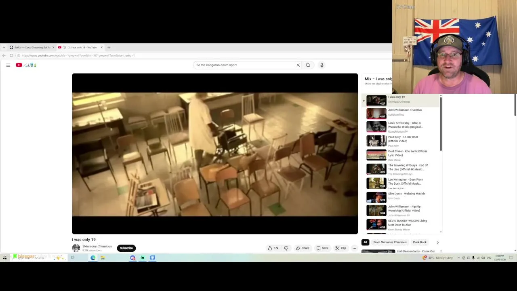Play Cold Chisel 'Khe Sanh' lyric video
This screenshot has height=291, width=517.
click(x=400, y=155)
